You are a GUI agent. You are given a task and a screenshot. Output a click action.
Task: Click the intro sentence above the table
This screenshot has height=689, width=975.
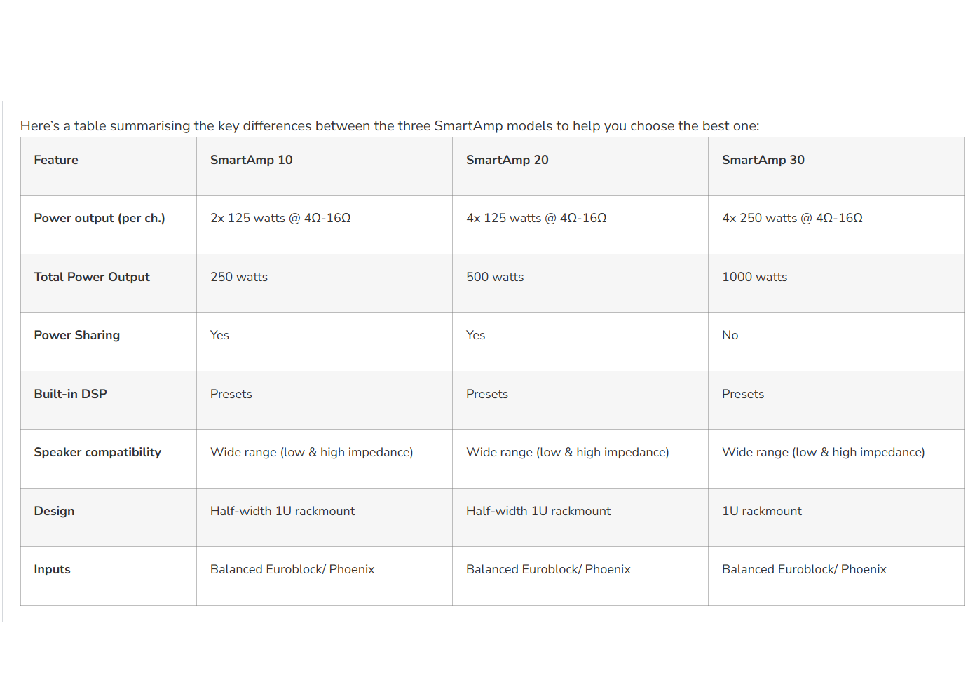(389, 126)
